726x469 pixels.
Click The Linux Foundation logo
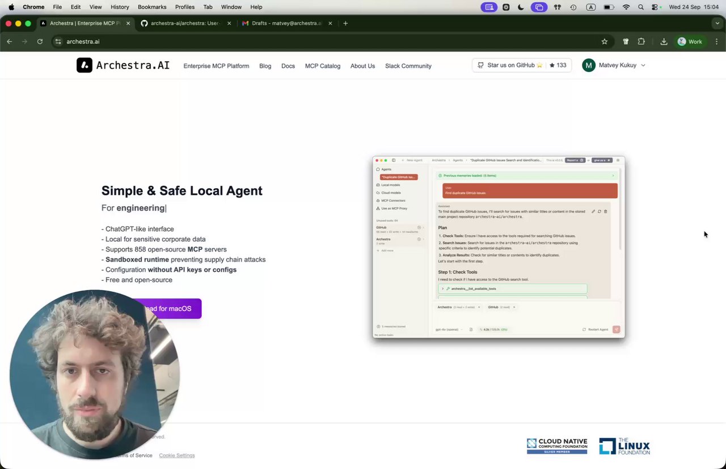(x=624, y=446)
